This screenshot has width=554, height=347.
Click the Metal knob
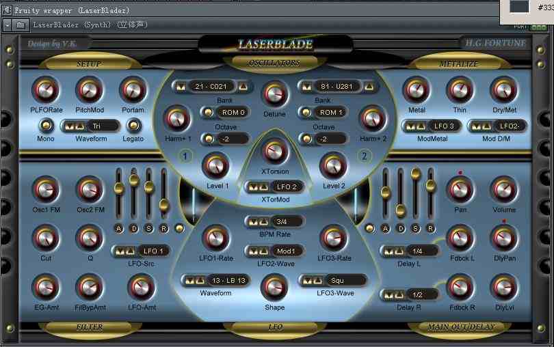pyautogui.click(x=417, y=90)
